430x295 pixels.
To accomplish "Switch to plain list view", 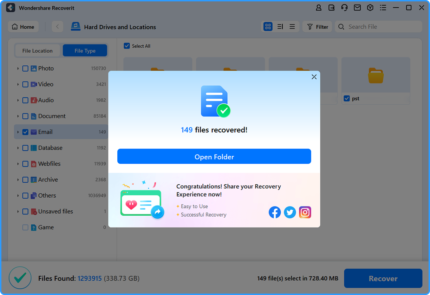I will pyautogui.click(x=292, y=27).
